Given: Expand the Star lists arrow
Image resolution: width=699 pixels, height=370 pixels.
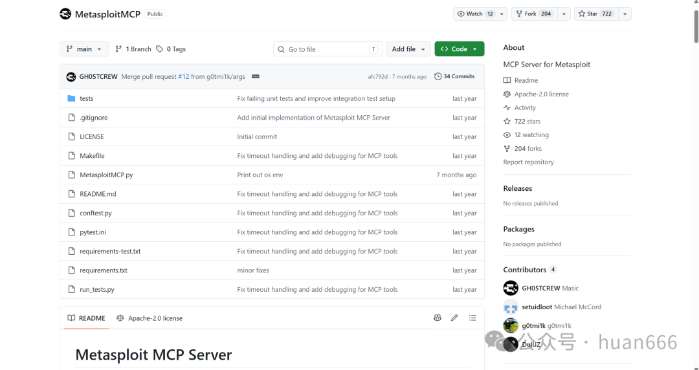Looking at the screenshot, I should (x=625, y=14).
